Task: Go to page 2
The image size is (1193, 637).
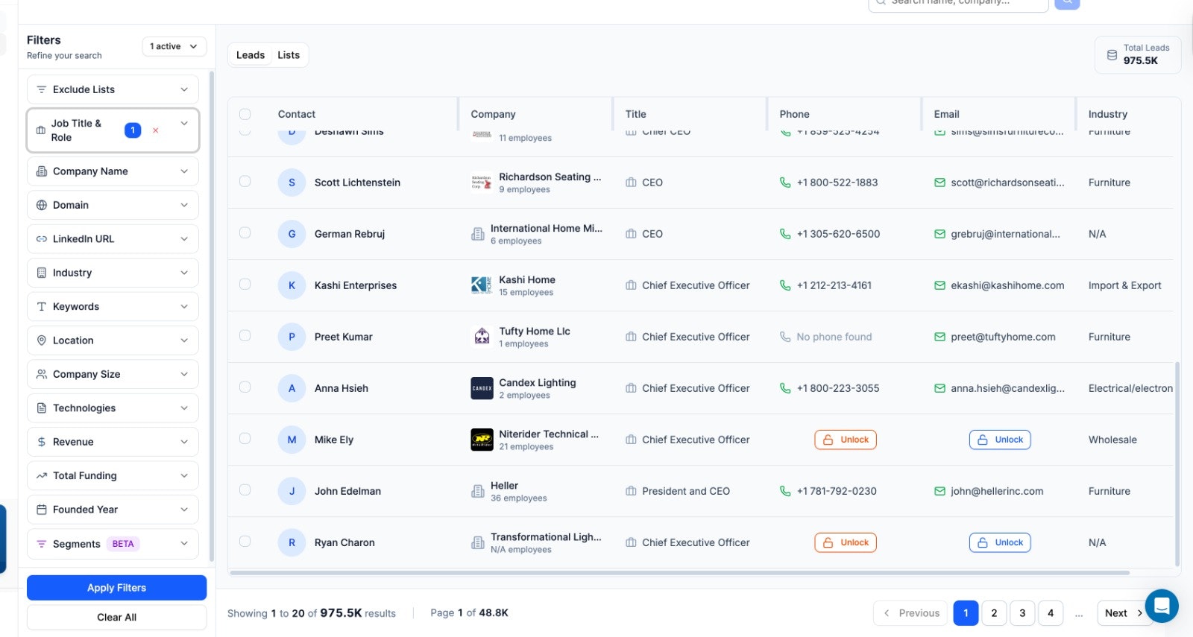Action: pyautogui.click(x=994, y=613)
